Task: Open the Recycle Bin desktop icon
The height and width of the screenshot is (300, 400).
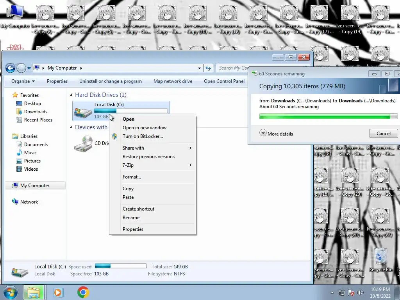Action: (380, 260)
